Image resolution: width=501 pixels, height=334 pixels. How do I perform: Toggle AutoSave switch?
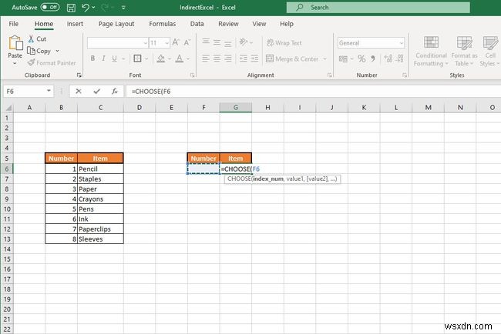(x=50, y=7)
